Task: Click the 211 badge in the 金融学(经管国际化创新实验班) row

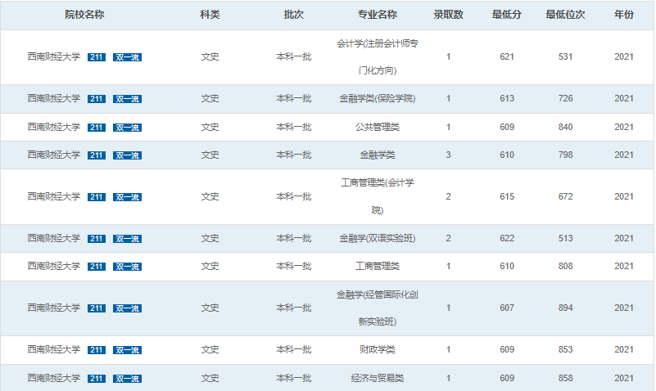Action: pyautogui.click(x=97, y=308)
